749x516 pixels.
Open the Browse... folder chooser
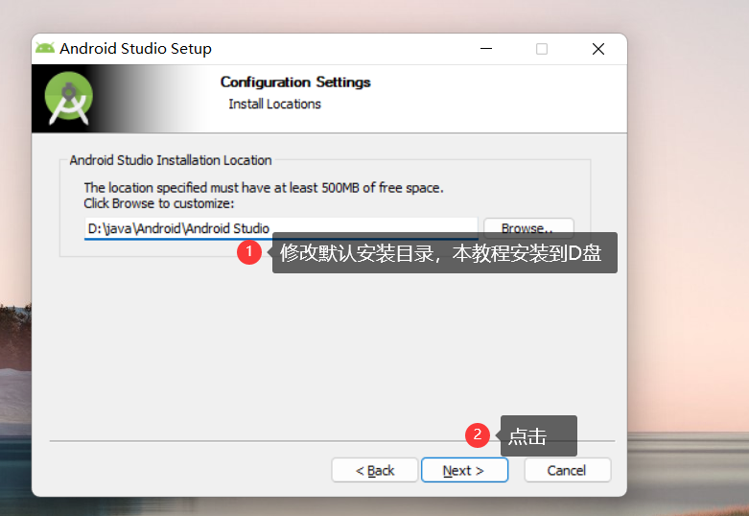point(528,227)
